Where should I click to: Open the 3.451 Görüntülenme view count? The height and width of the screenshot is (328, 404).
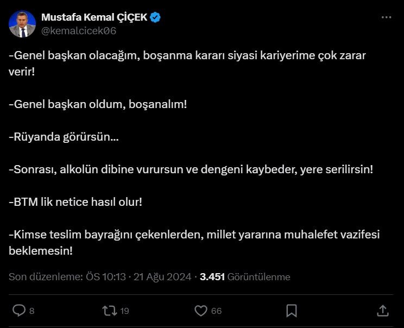click(x=245, y=277)
